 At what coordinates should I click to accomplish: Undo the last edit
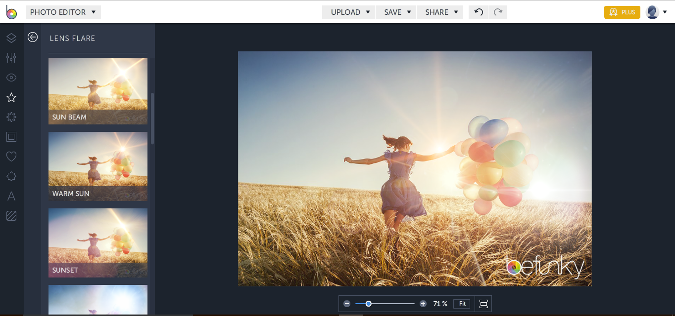(x=479, y=12)
